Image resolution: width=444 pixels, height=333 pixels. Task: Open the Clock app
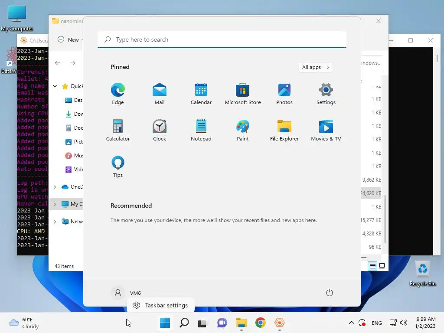click(160, 130)
